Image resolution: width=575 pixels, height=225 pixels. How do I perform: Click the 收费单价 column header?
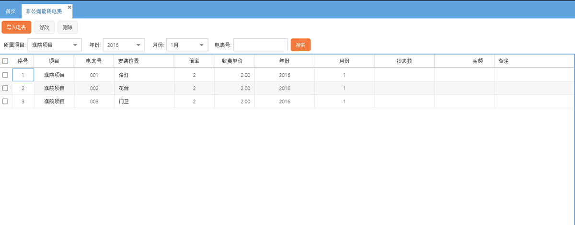(x=234, y=61)
